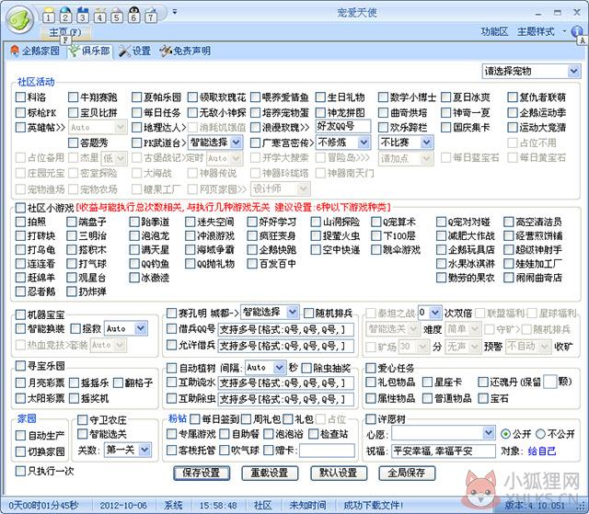Click quick access icon labeled 3
Screen dimensions: 589x514
point(83,16)
